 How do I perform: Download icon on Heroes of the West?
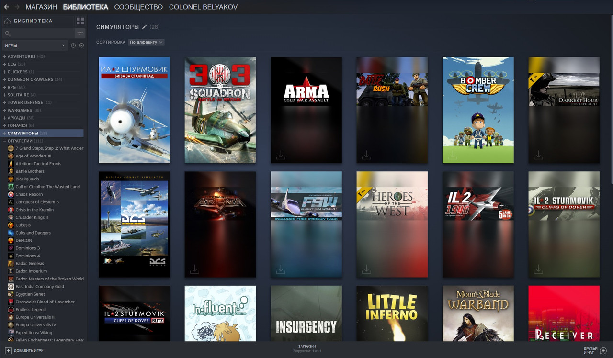366,270
